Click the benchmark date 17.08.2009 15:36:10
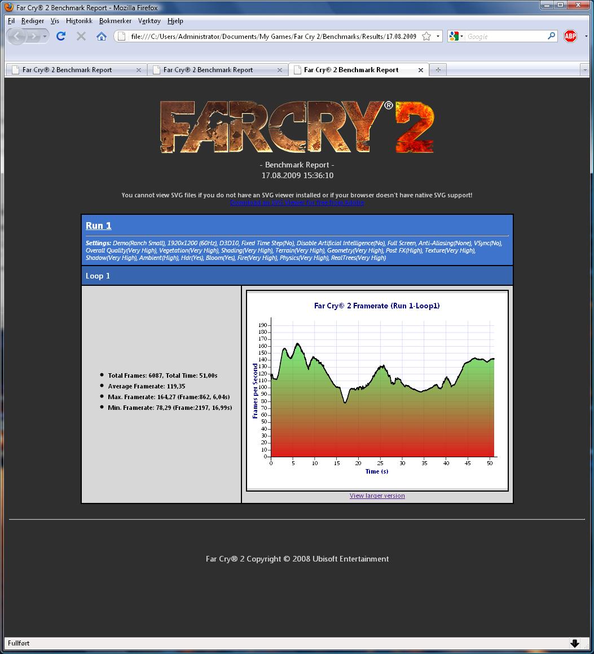The image size is (594, 654). (297, 175)
